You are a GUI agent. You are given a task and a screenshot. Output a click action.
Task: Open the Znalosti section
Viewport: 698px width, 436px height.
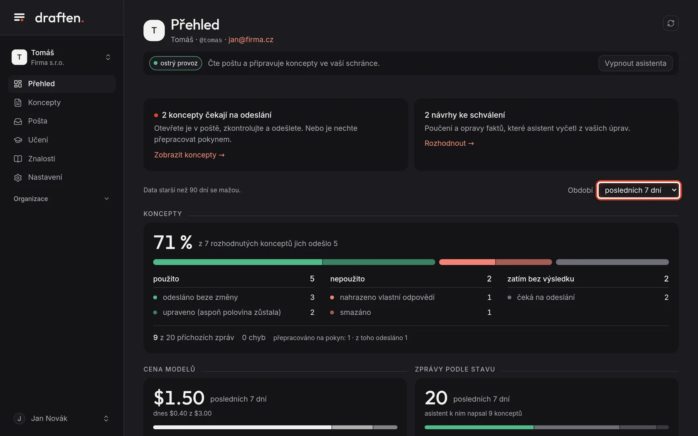tap(61, 159)
